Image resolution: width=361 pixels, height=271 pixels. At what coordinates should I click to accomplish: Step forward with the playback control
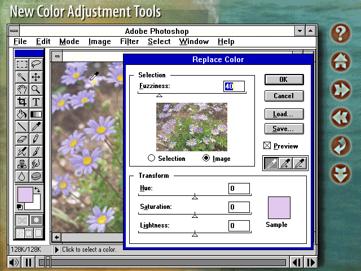(x=311, y=262)
